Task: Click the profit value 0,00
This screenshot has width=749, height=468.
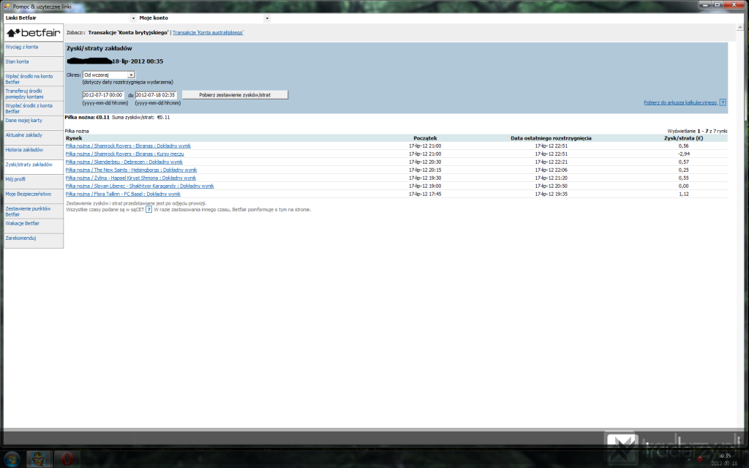Action: (684, 186)
